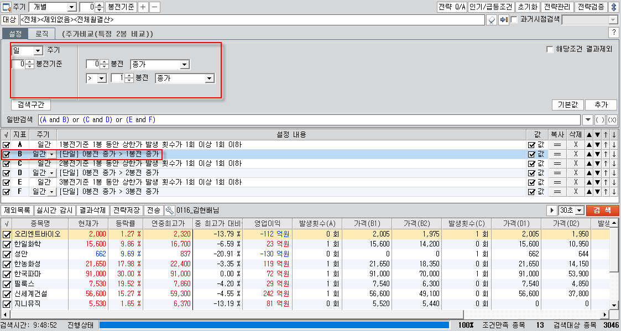Click the copy (=) icon for row B
The width and height of the screenshot is (621, 331).
[x=557, y=154]
